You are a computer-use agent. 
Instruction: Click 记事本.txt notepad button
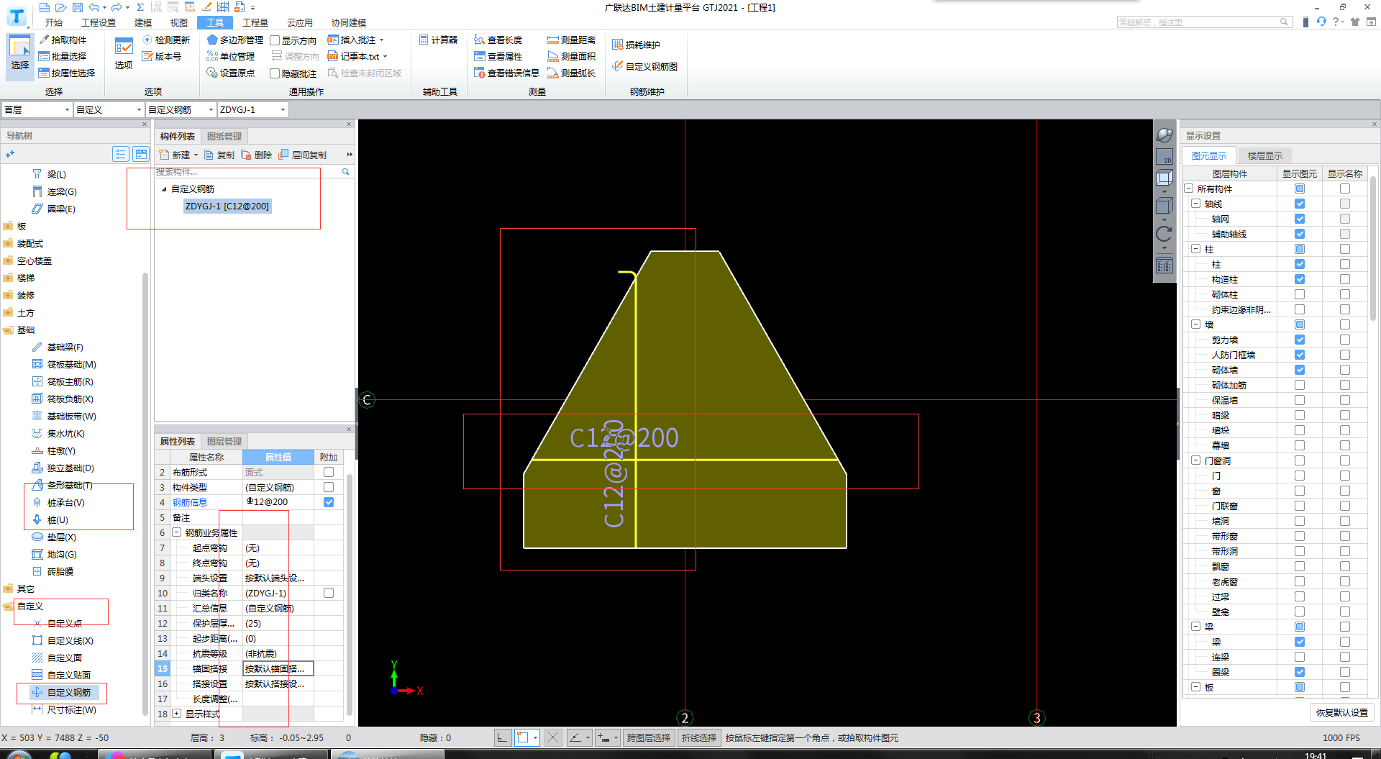[357, 56]
